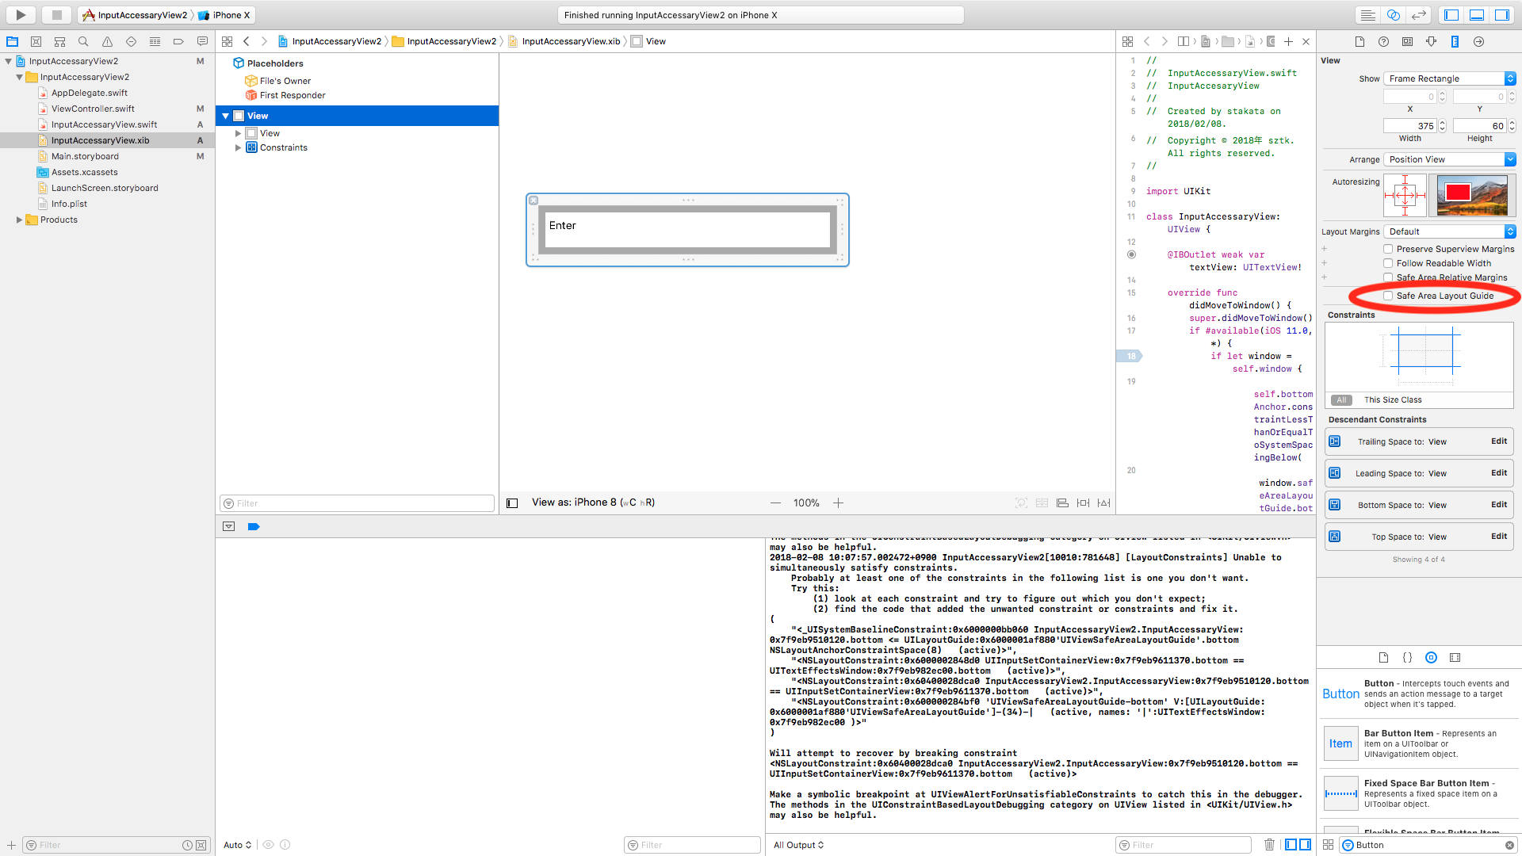The image size is (1522, 856).
Task: Expand the Products folder
Action: tap(19, 220)
